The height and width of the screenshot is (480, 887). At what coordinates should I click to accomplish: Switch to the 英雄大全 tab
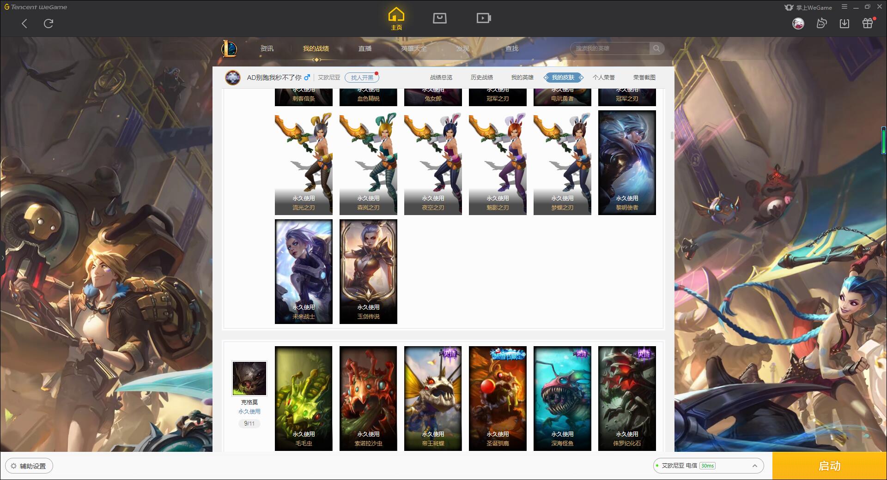(414, 48)
